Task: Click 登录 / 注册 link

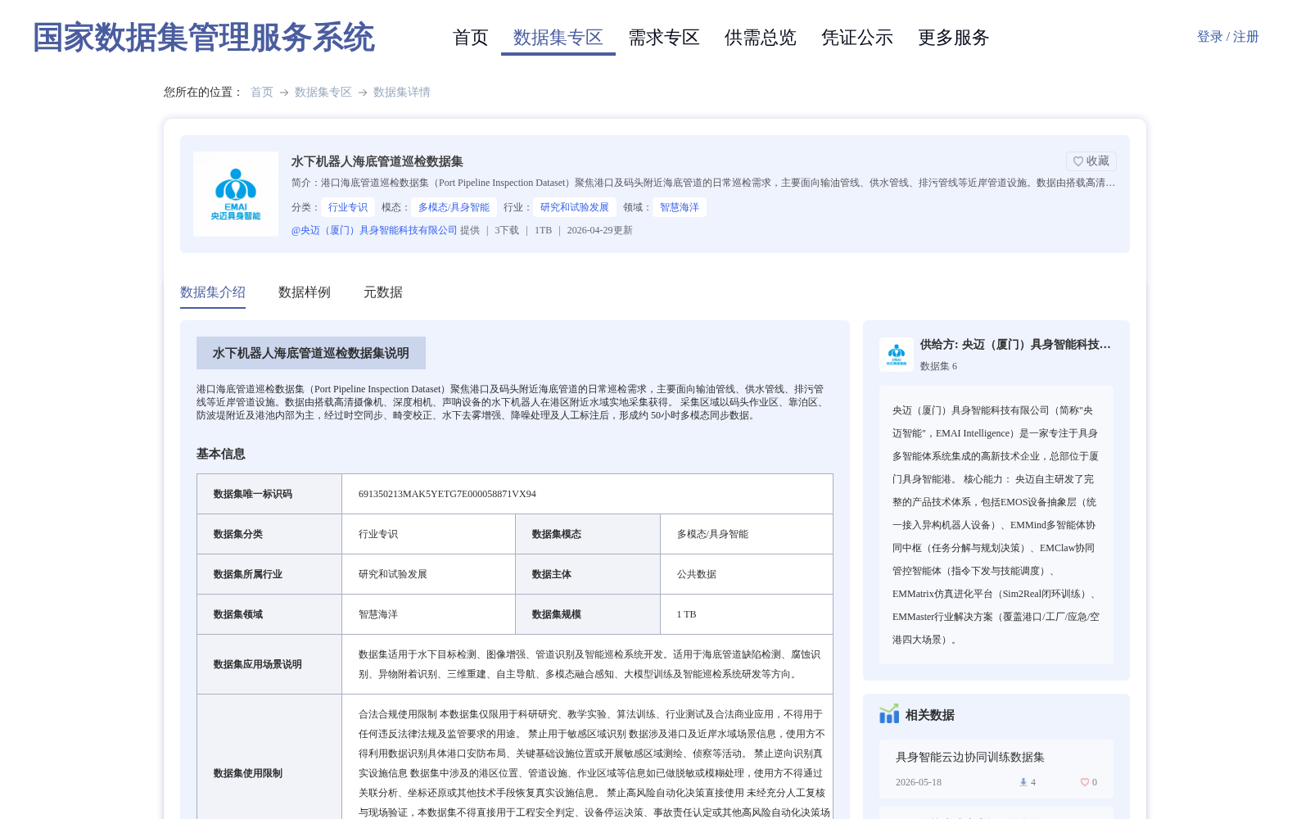Action: (1228, 37)
